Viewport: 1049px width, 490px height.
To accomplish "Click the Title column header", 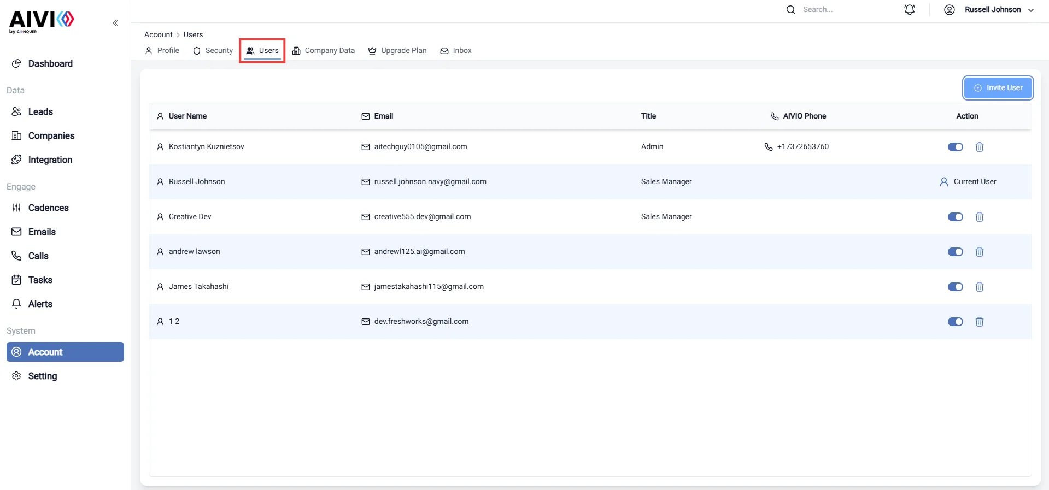I will pyautogui.click(x=648, y=116).
